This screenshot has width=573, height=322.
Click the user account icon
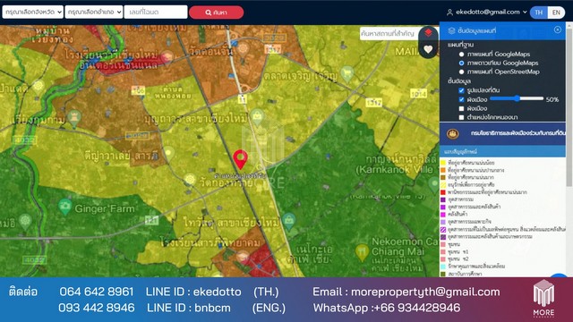tap(449, 13)
